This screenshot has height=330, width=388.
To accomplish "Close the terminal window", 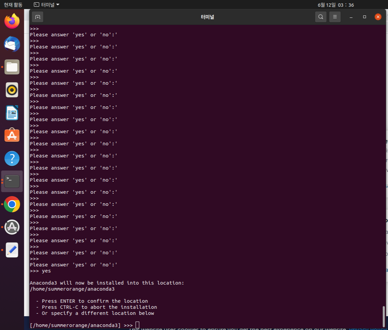I will pos(378,17).
